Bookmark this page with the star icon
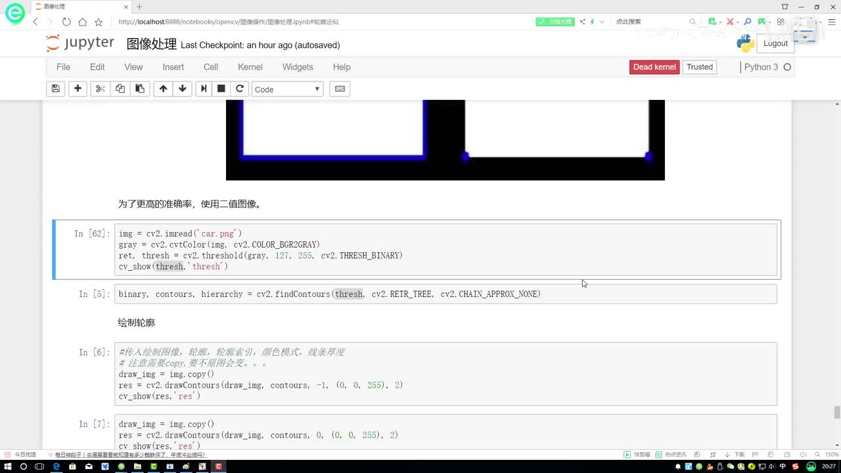 [99, 22]
